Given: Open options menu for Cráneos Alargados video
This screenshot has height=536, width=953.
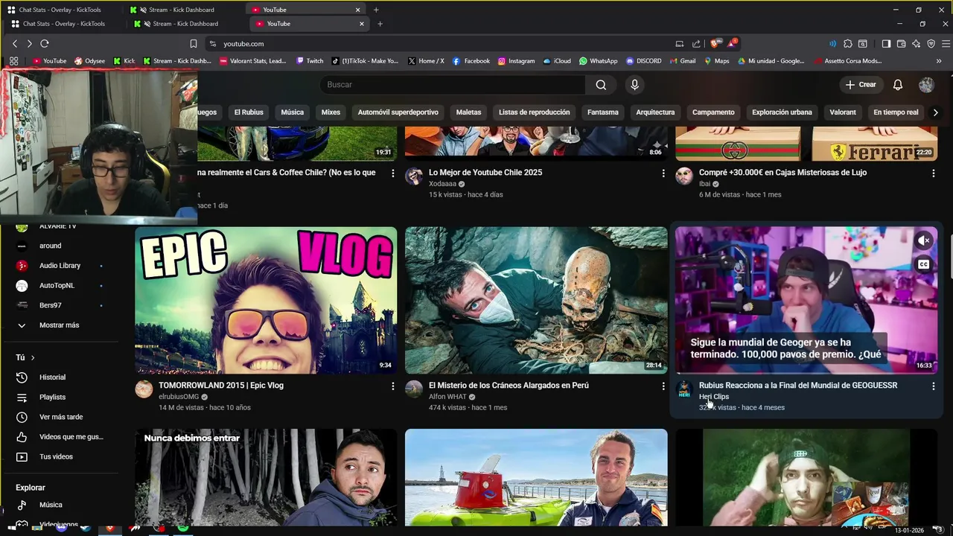Looking at the screenshot, I should tap(663, 386).
